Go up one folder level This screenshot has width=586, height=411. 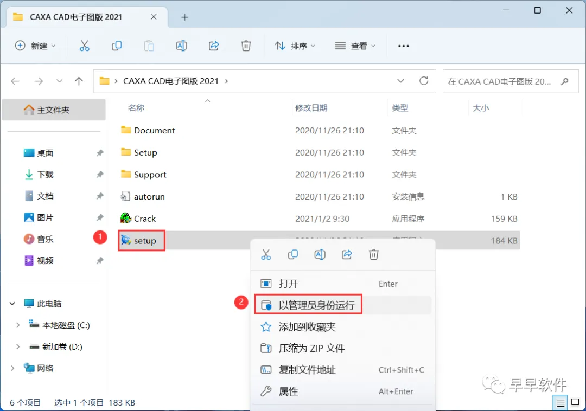point(79,81)
